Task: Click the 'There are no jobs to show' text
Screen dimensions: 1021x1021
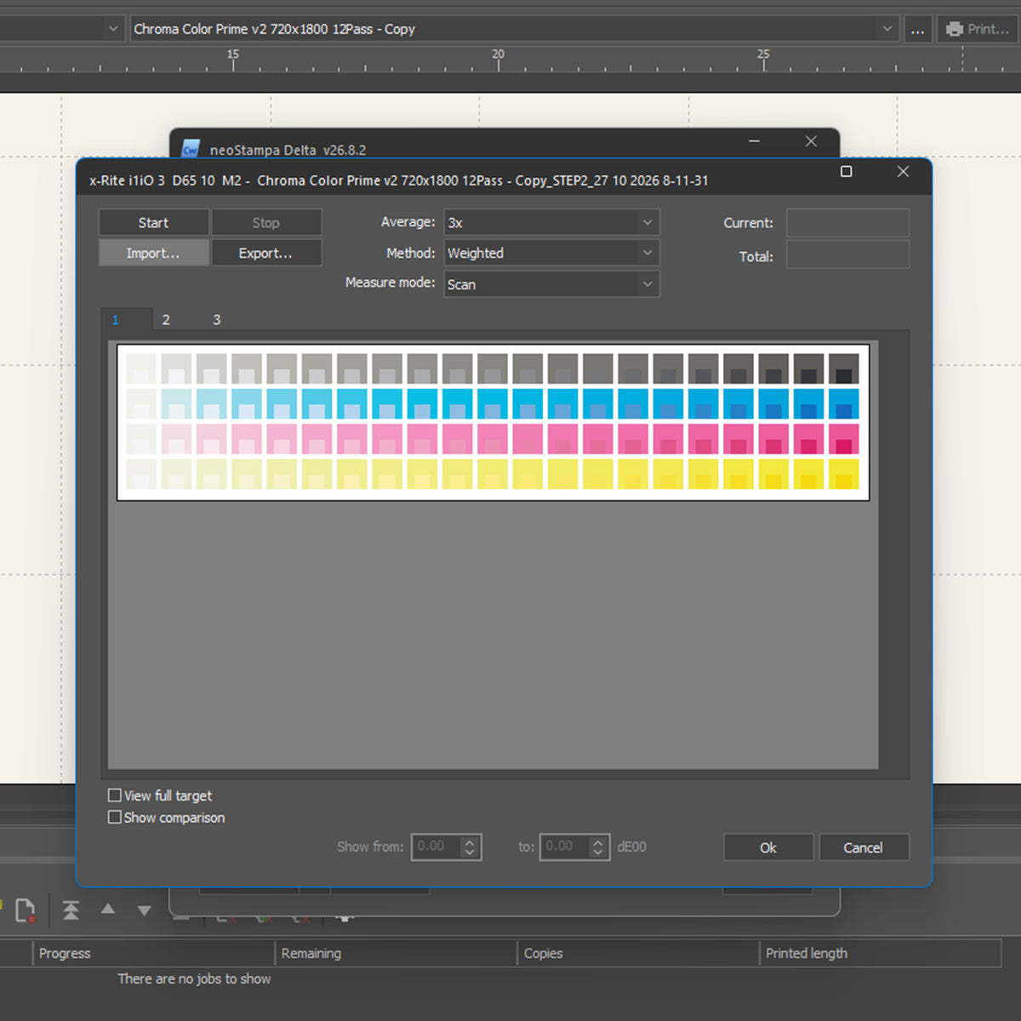Action: [194, 979]
